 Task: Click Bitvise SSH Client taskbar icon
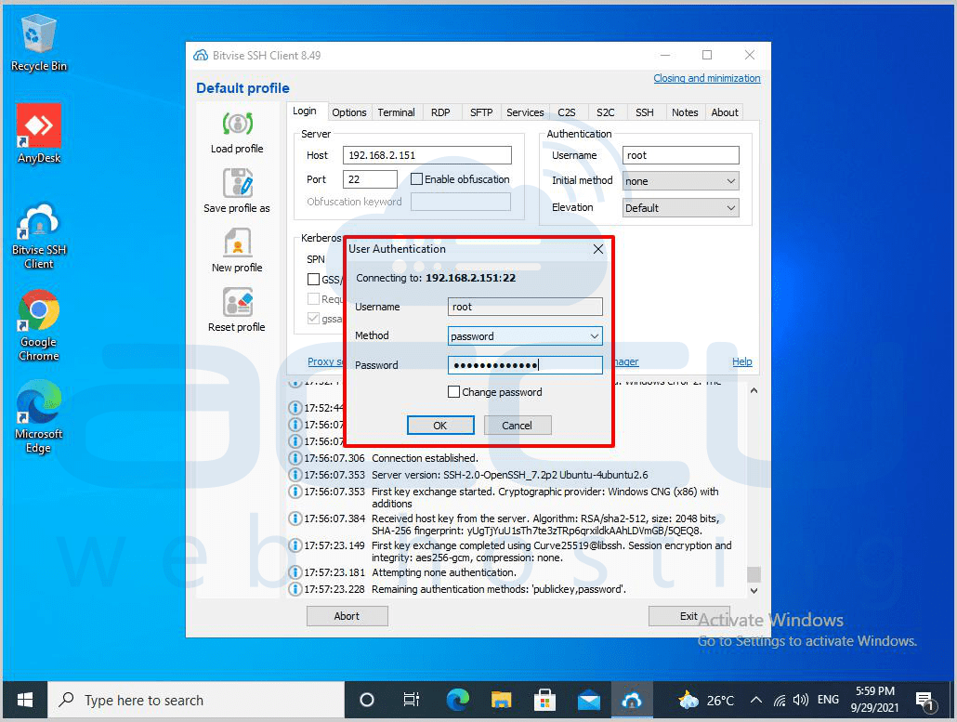(x=632, y=700)
